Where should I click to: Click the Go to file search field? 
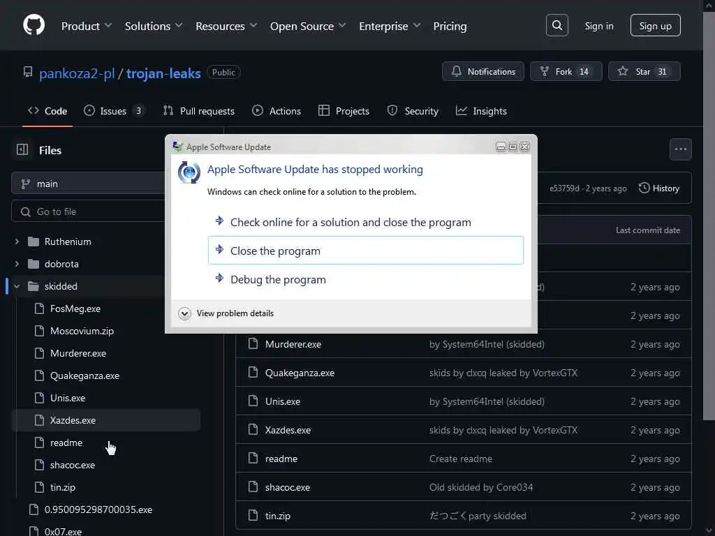click(88, 211)
